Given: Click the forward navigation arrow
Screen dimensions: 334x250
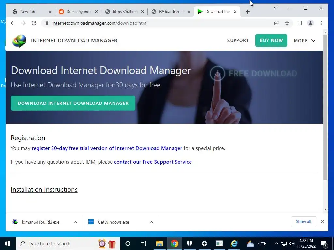Looking at the screenshot, I should 23,23.
